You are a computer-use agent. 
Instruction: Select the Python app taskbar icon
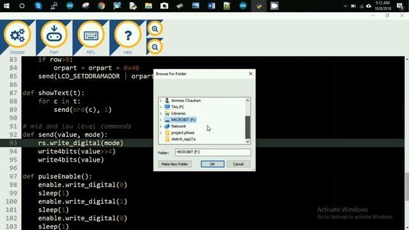(259, 6)
